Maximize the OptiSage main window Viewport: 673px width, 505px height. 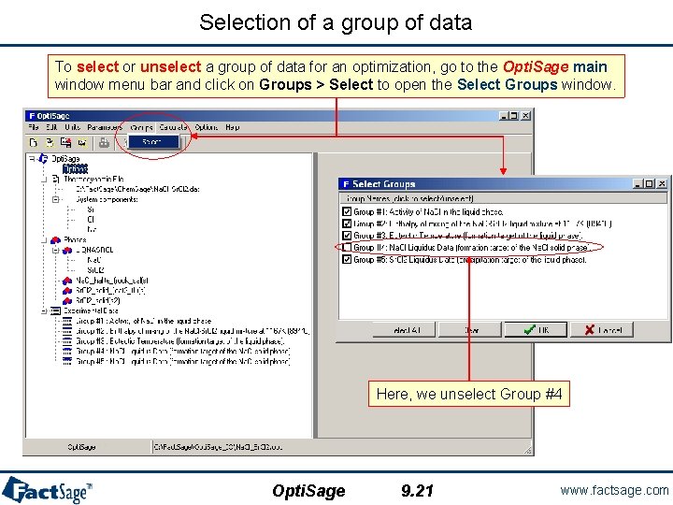pos(514,116)
